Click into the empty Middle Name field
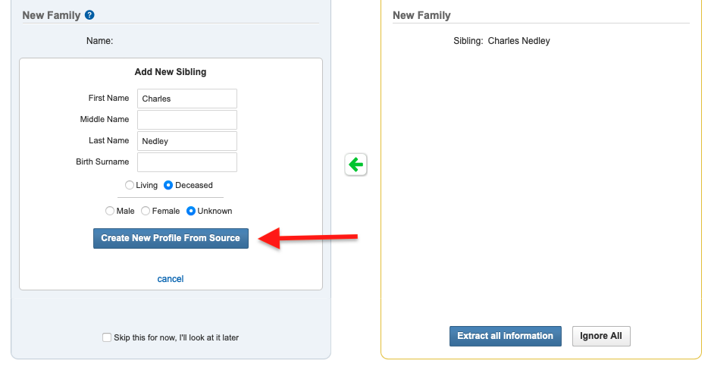Screen dimensions: 711x370 point(187,120)
